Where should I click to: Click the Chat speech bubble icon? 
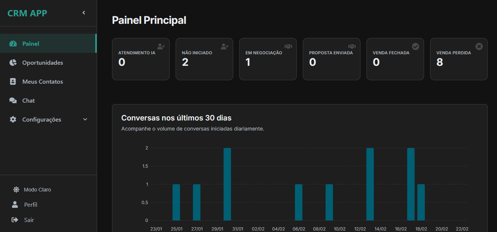click(13, 100)
